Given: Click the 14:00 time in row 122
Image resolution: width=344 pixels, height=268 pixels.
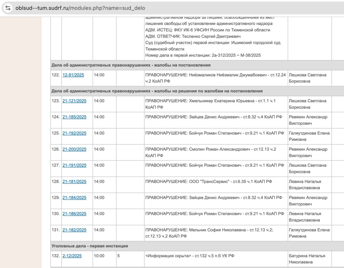Looking at the screenshot, I should coord(99,75).
